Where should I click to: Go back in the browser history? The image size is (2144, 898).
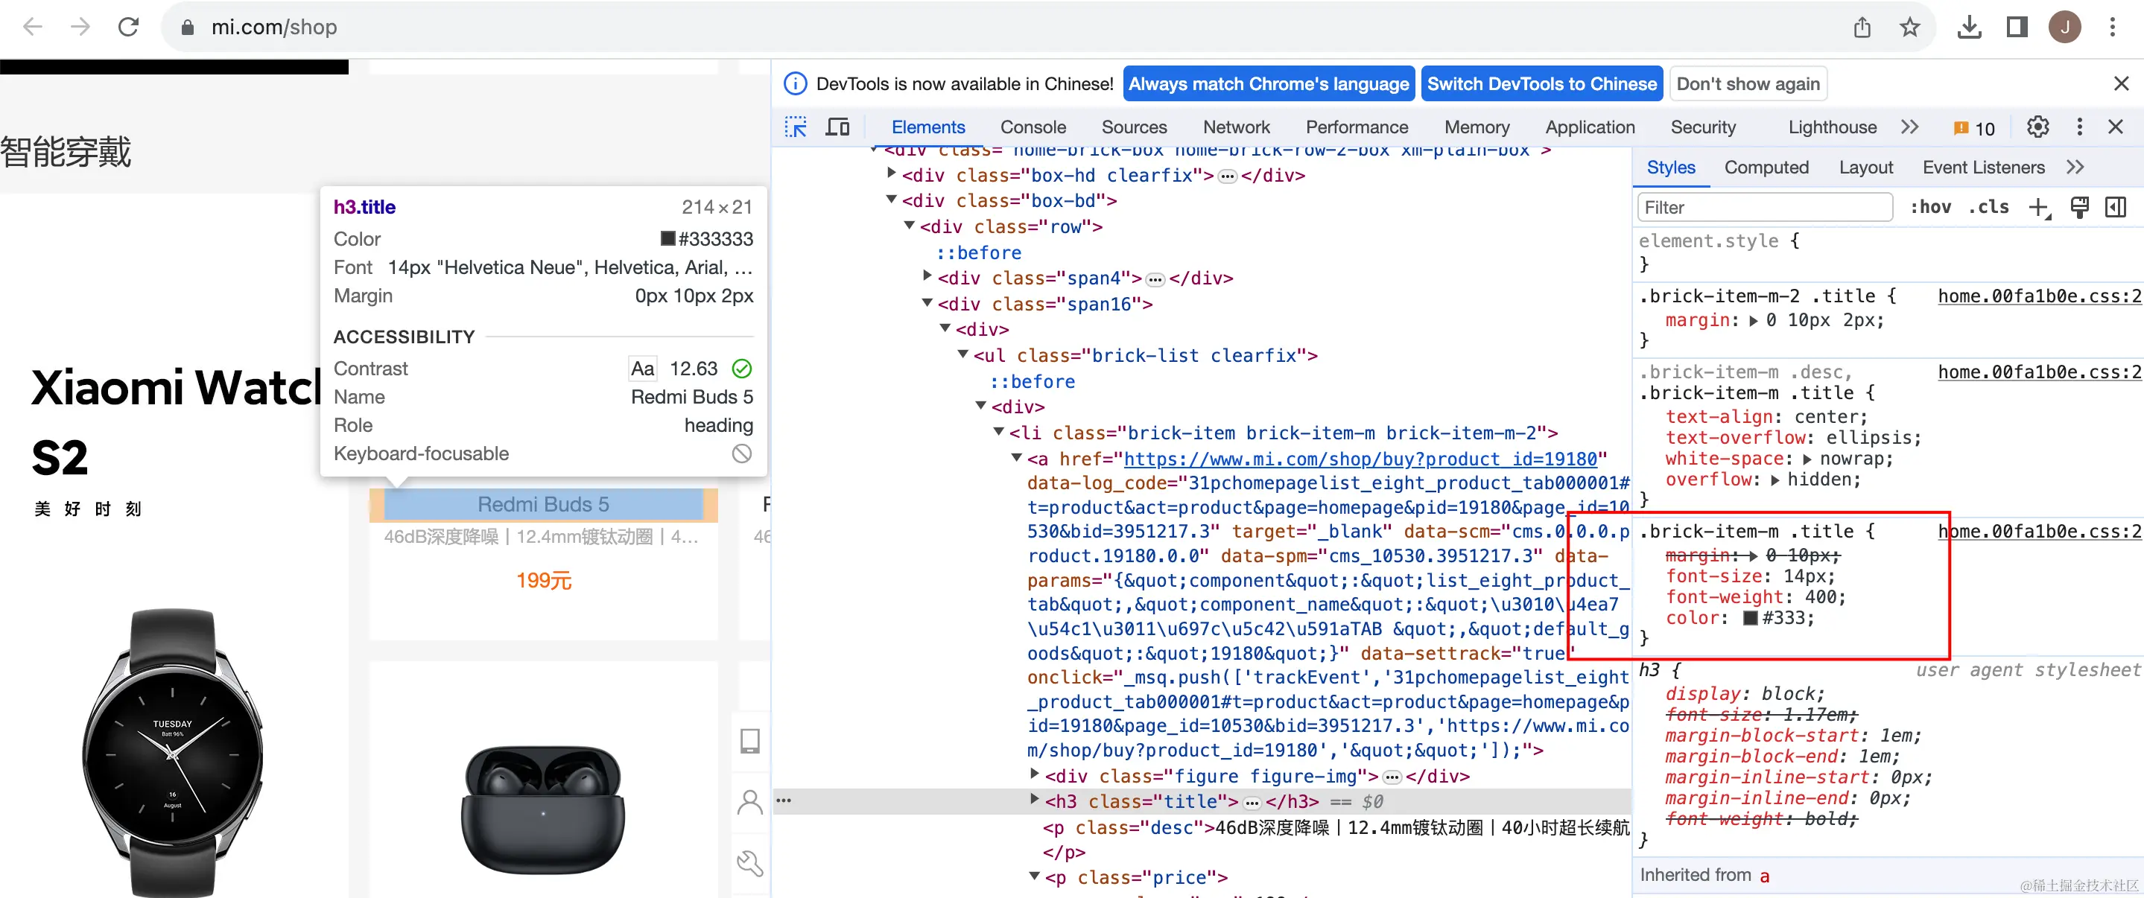pyautogui.click(x=33, y=27)
